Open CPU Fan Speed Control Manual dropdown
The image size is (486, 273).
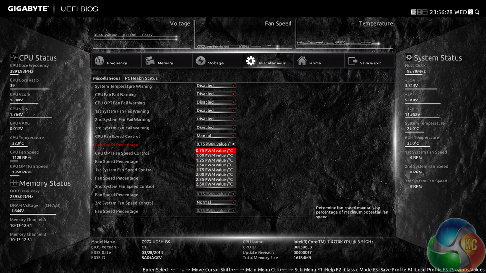click(216, 136)
